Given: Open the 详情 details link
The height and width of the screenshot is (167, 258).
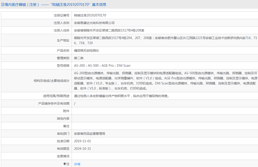Looking at the screenshot, I should point(77,164).
